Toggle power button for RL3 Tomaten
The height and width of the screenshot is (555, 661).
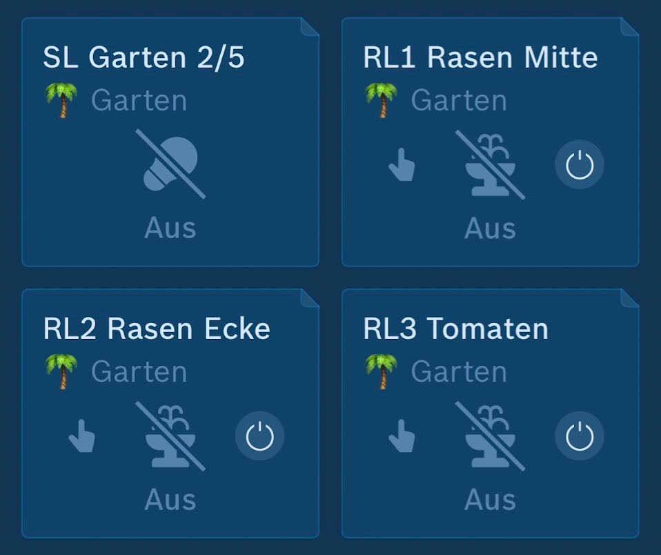(x=580, y=437)
